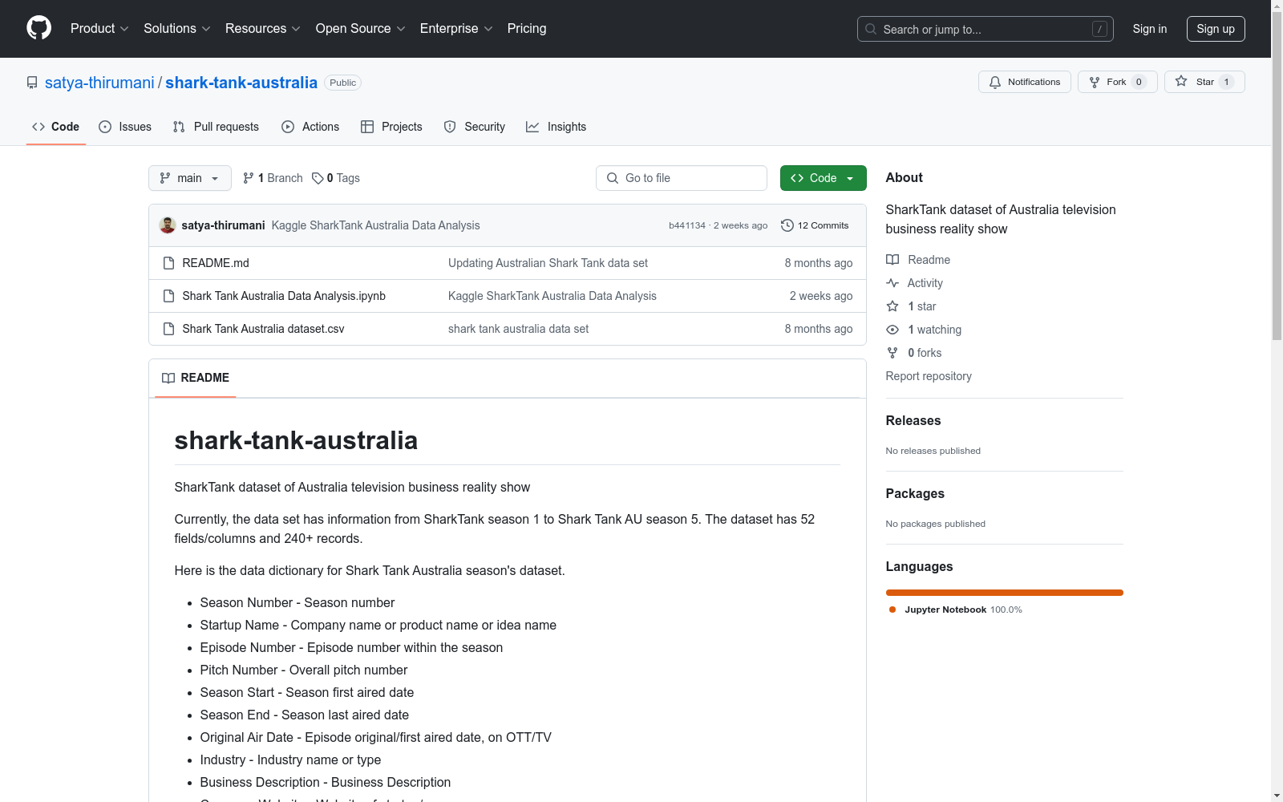Click the Sign in link

(1149, 29)
